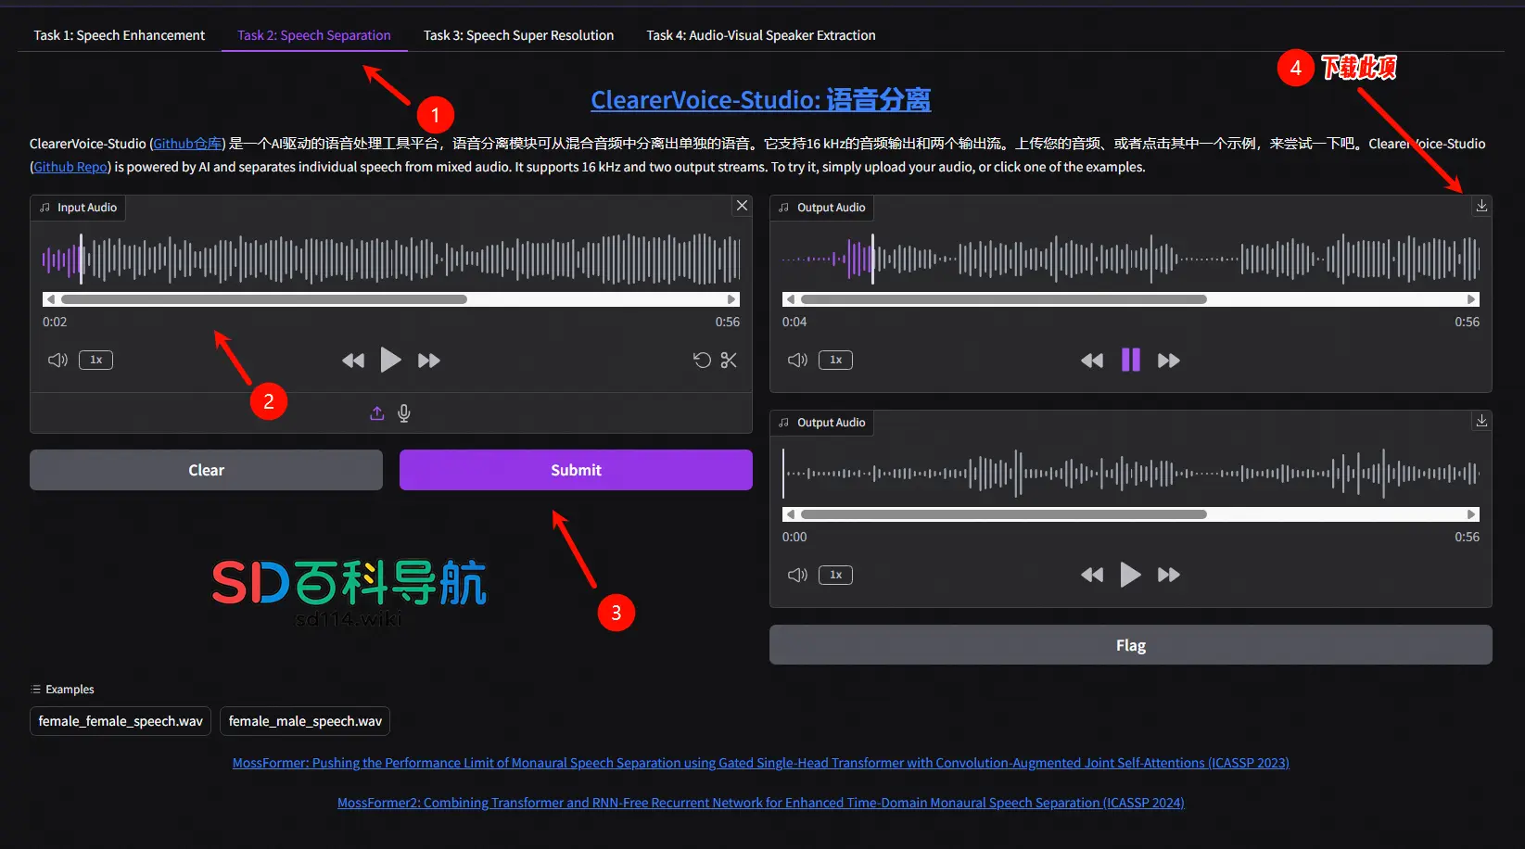Switch to Task 3: Speech Super Resolution tab
The height and width of the screenshot is (849, 1525).
click(x=518, y=35)
